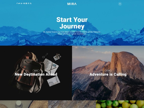Select the TRAVEL category tag
This screenshot has height=108, width=144.
pos(36,71)
